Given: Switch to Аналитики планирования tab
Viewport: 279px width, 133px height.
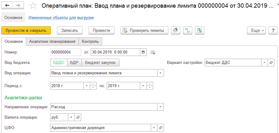Looking at the screenshot, I should click(x=52, y=41).
